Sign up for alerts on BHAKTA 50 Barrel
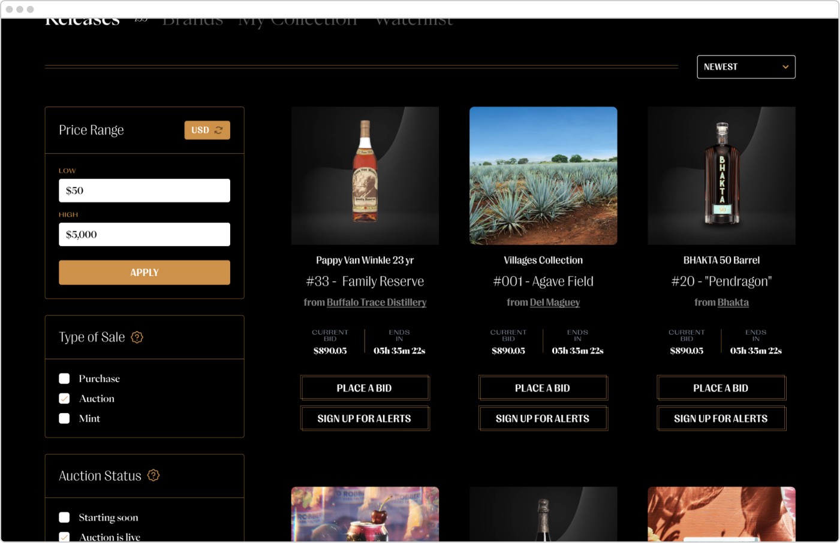The height and width of the screenshot is (543, 840). click(x=721, y=418)
